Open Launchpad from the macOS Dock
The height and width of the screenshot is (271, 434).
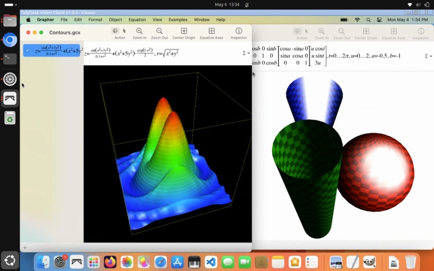coord(94,261)
